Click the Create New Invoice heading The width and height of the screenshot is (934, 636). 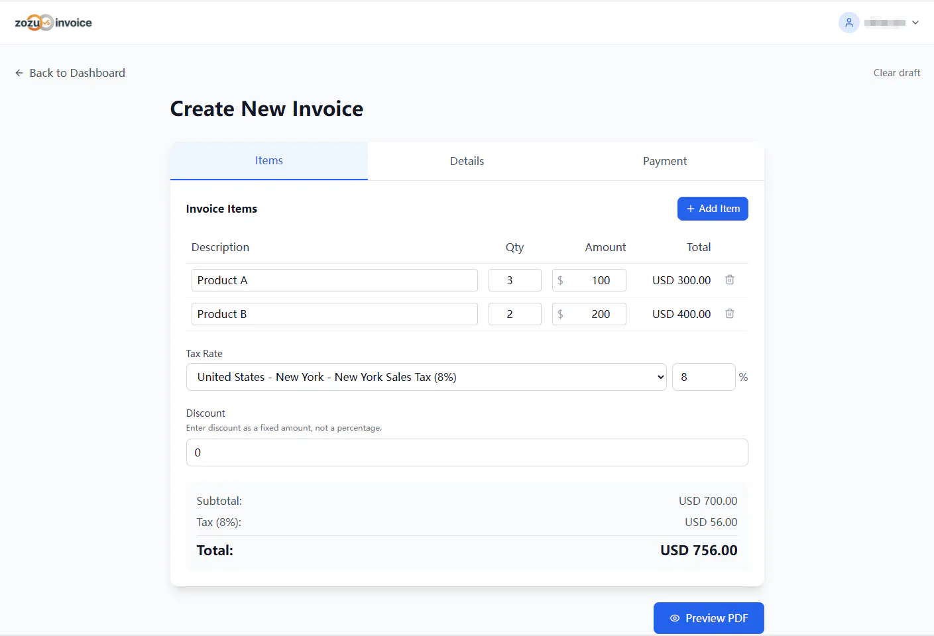[266, 109]
